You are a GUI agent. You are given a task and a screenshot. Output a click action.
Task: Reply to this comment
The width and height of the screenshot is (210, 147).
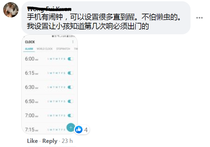tap(50, 141)
